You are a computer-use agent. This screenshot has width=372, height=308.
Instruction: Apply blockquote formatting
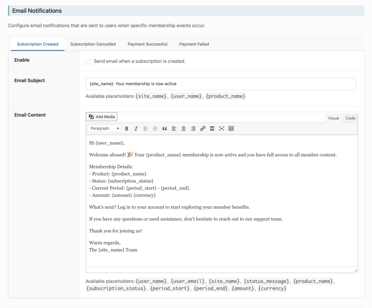pyautogui.click(x=164, y=128)
